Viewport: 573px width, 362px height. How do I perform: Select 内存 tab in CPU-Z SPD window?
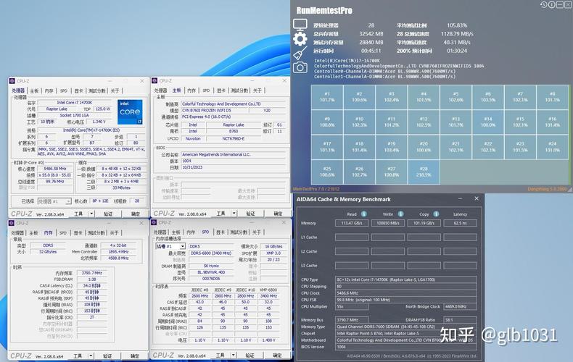point(191,232)
